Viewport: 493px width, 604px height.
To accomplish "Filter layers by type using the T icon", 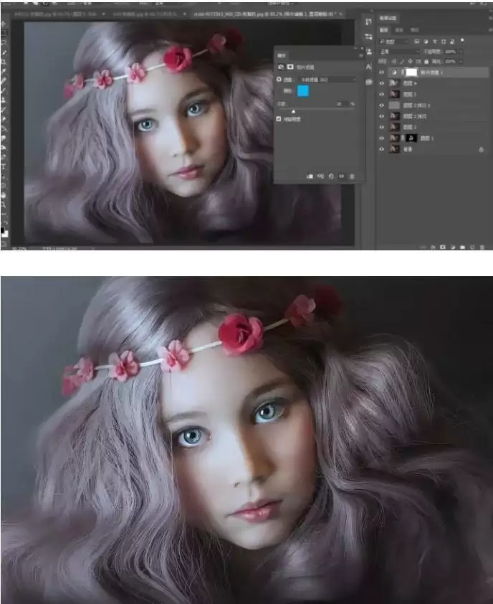I will pyautogui.click(x=435, y=42).
